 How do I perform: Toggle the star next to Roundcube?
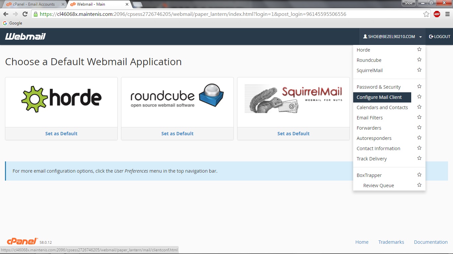[419, 60]
